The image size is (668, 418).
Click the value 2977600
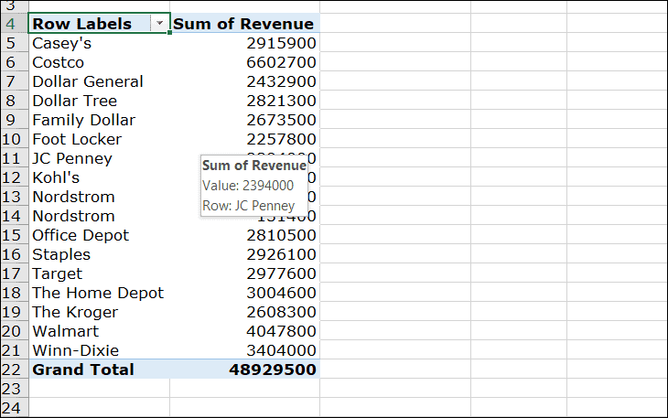(x=281, y=273)
